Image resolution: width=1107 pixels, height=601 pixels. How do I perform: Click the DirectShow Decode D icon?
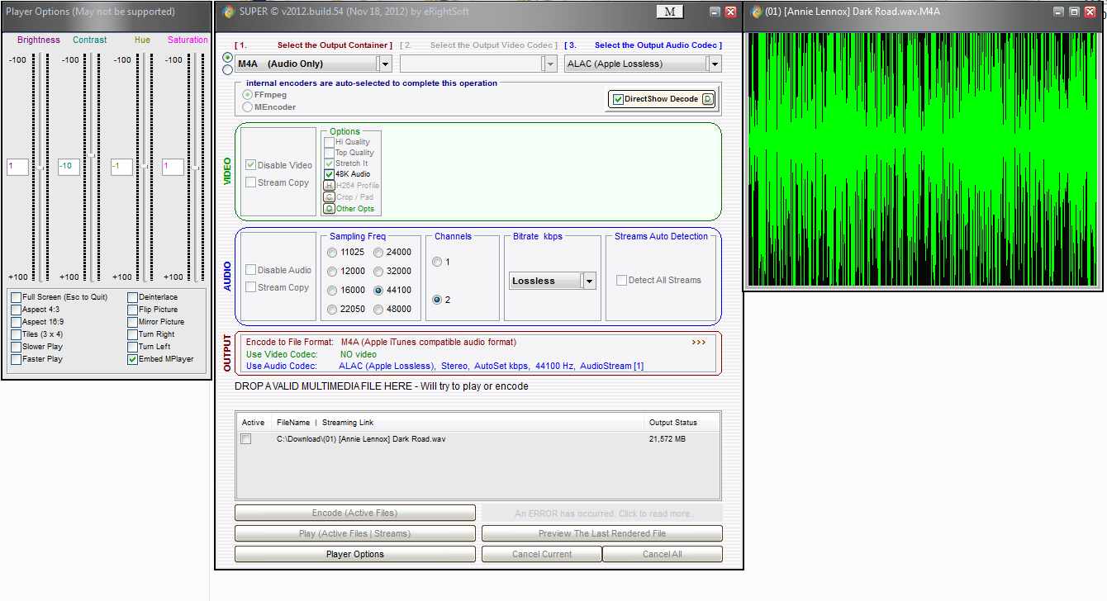(707, 99)
